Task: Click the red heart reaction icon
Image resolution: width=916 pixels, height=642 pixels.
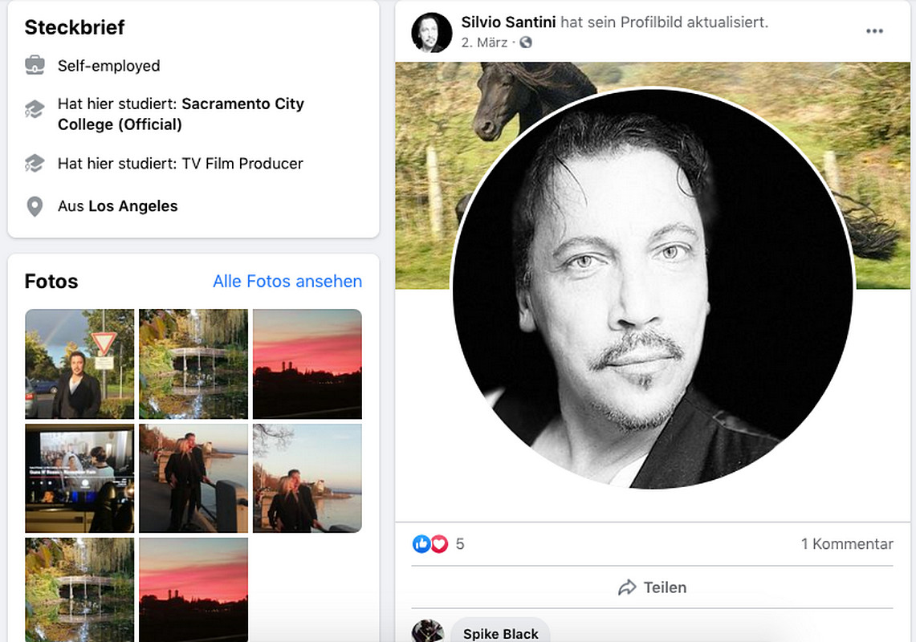Action: pos(439,544)
